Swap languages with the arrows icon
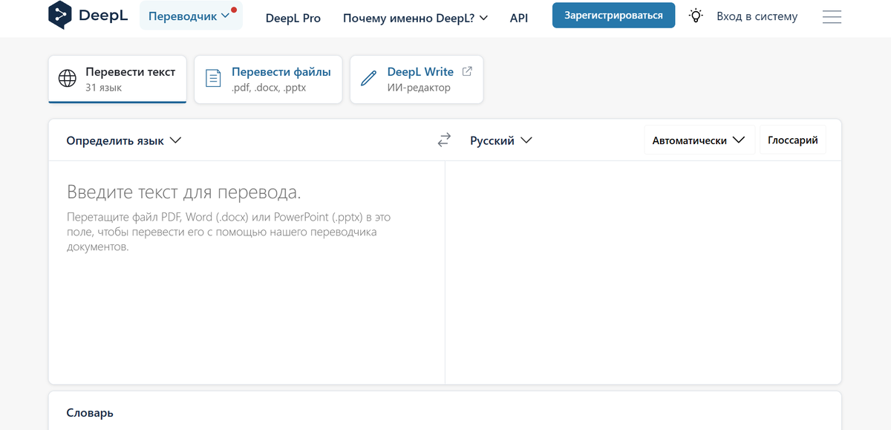The height and width of the screenshot is (430, 891). click(444, 140)
